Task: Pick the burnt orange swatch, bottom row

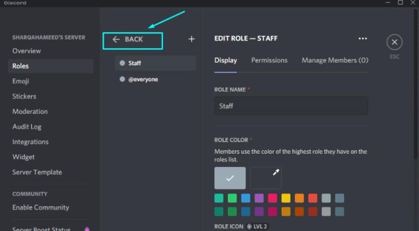Action: point(299,212)
